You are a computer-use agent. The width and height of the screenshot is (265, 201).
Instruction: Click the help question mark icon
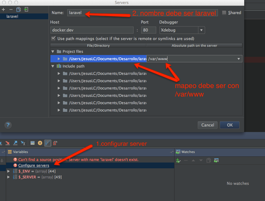point(8,125)
